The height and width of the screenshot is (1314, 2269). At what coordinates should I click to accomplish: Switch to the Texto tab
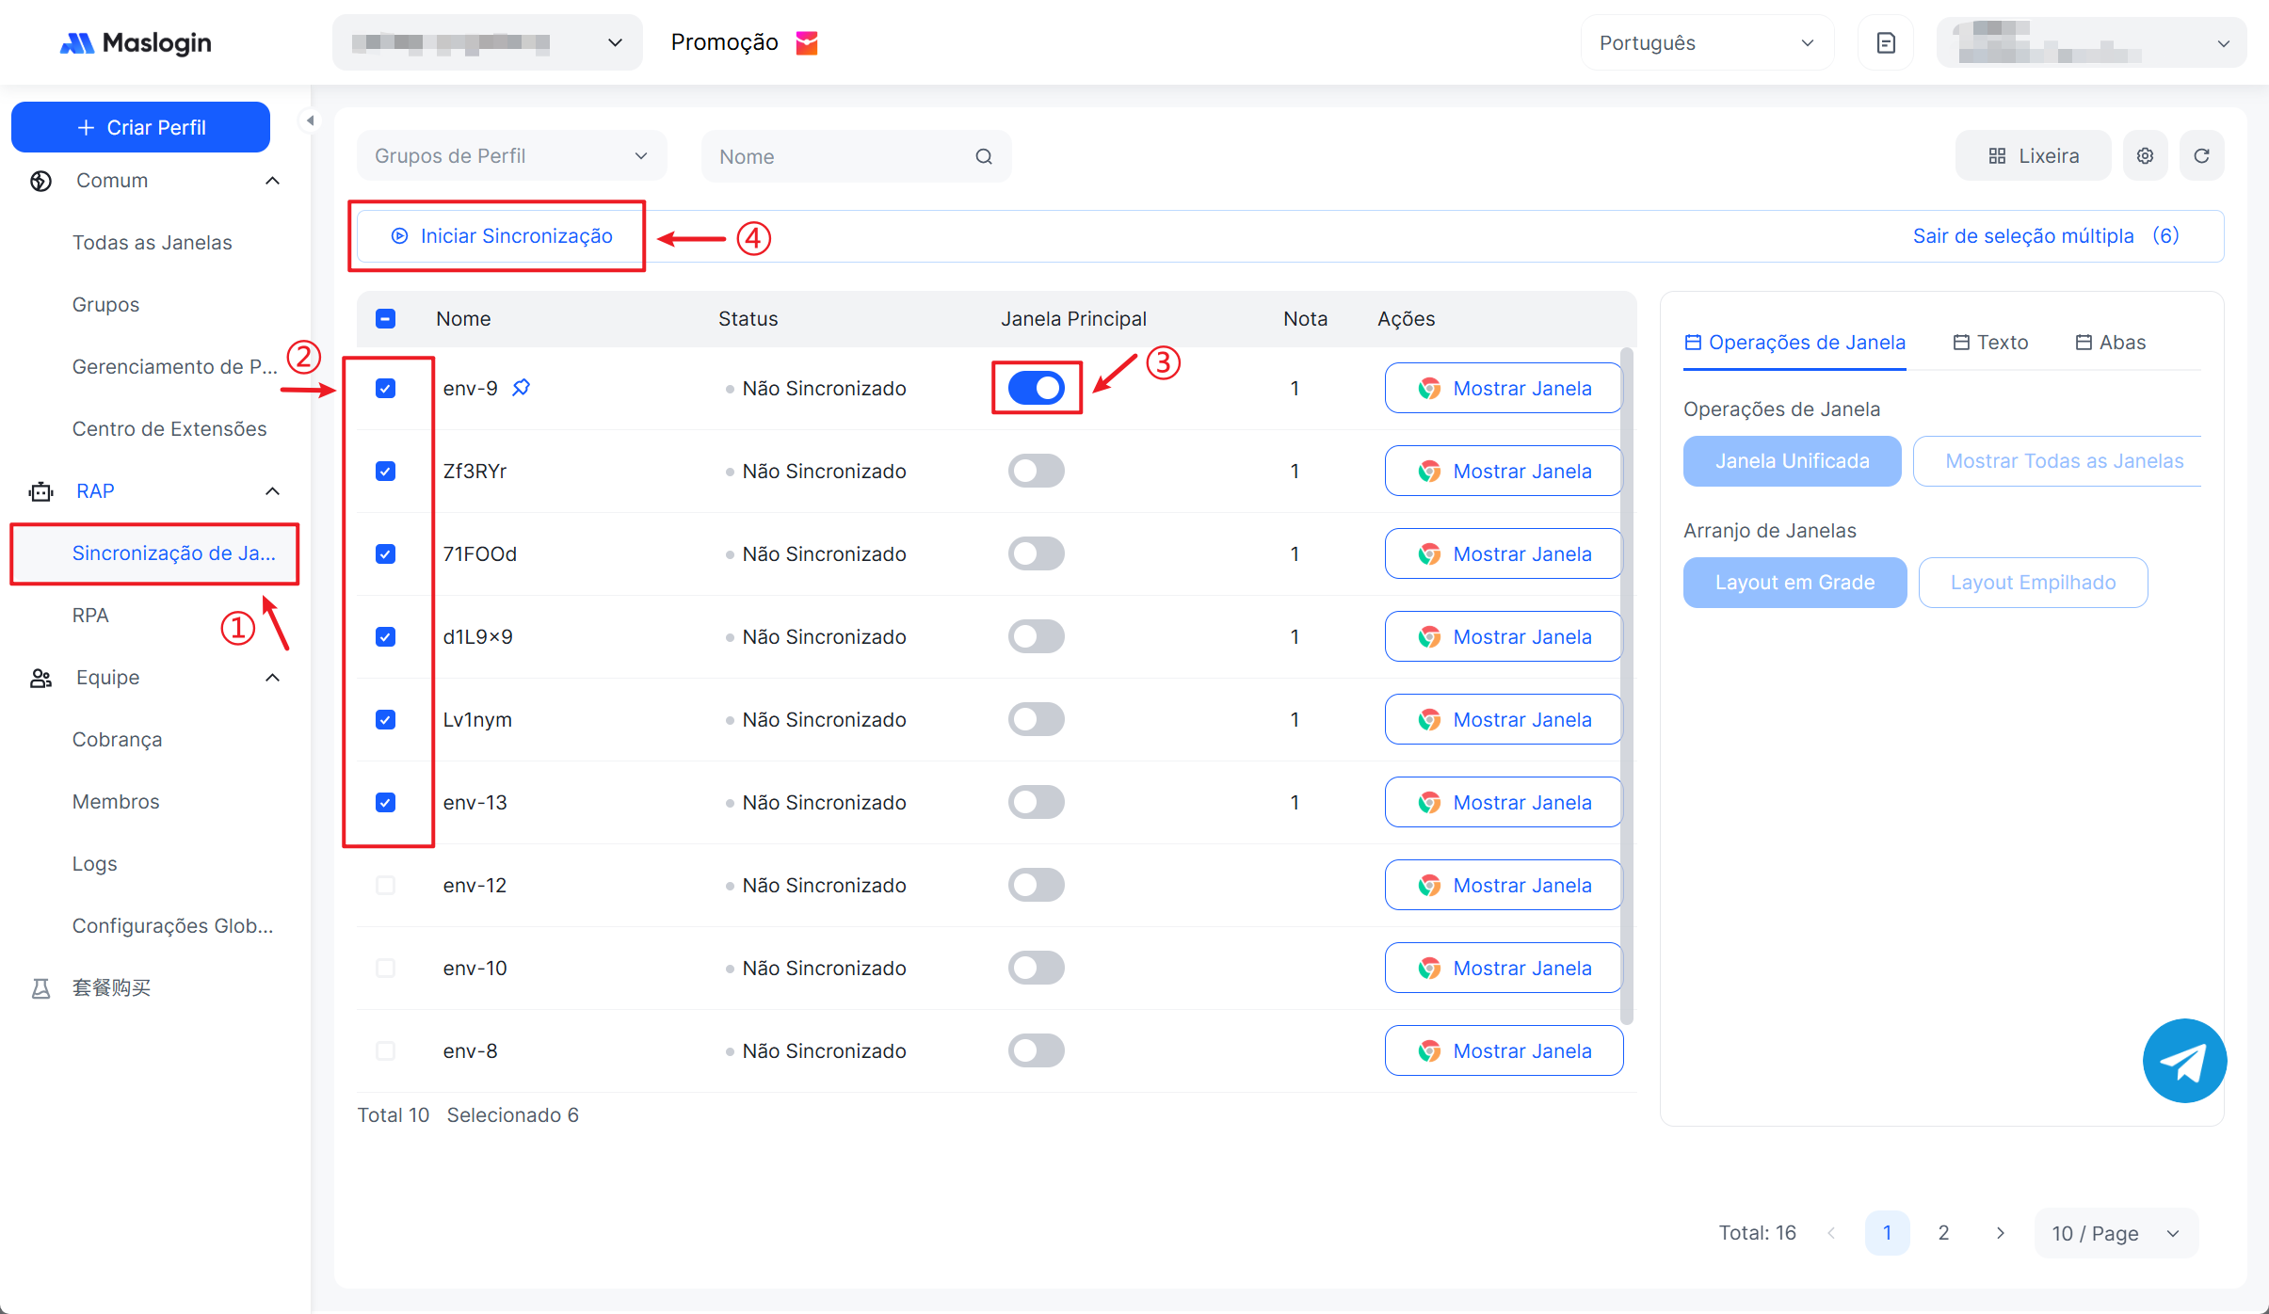[1990, 343]
